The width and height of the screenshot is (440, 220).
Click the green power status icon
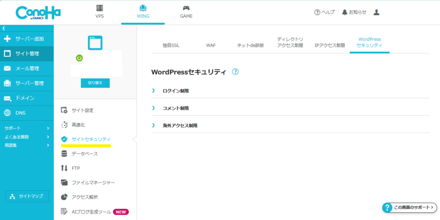pos(79,58)
